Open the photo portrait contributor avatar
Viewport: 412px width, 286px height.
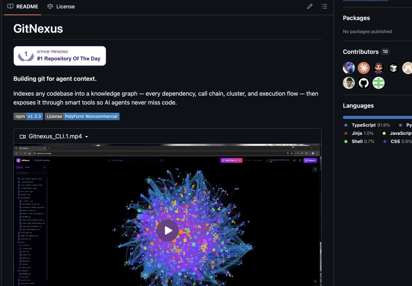click(x=349, y=83)
